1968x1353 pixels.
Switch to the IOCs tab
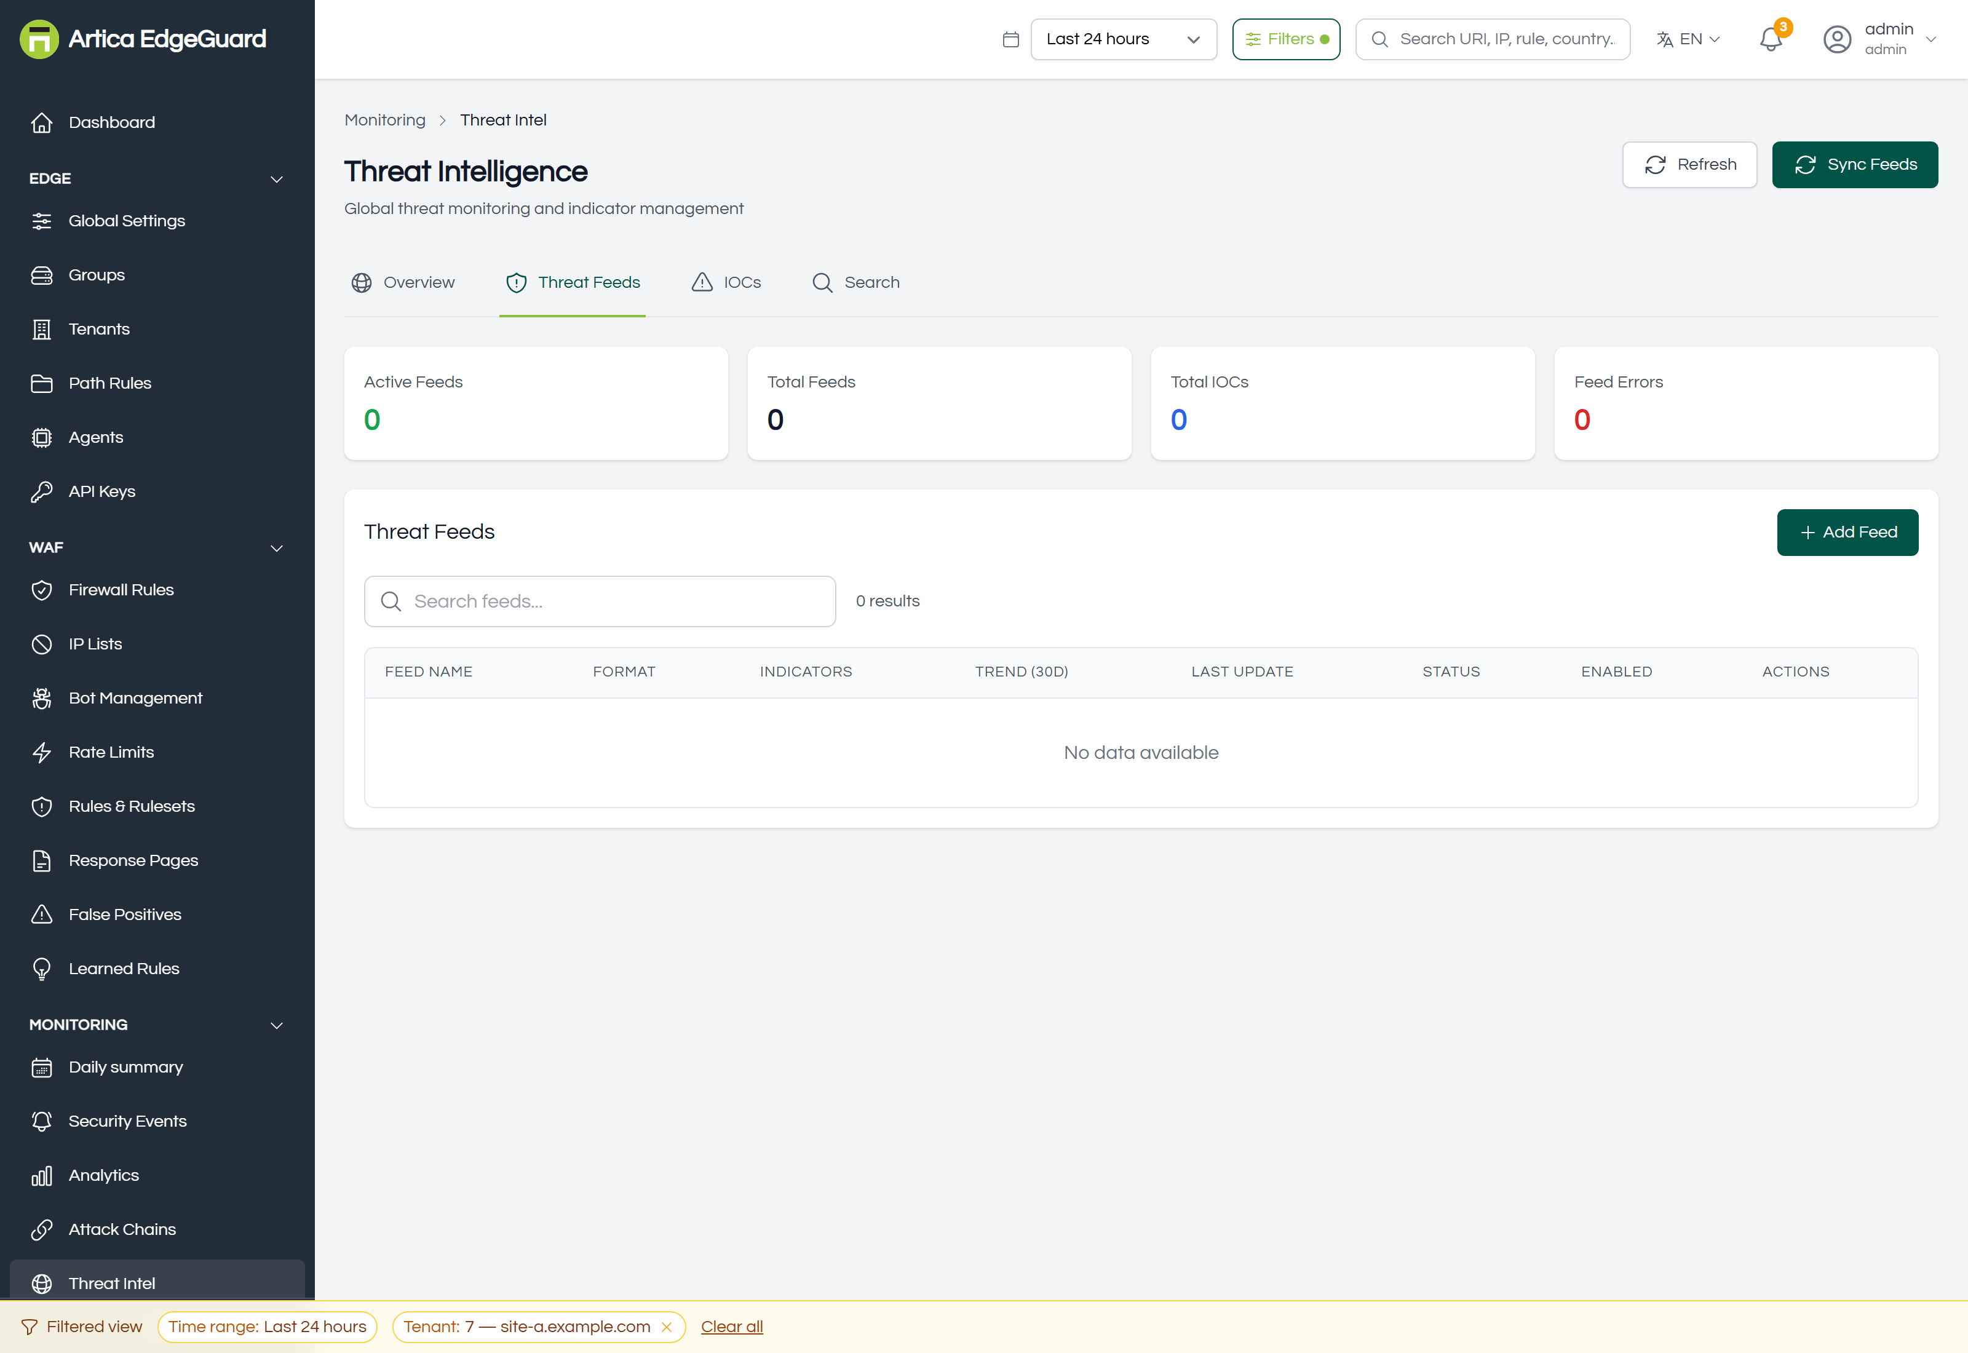(x=726, y=283)
